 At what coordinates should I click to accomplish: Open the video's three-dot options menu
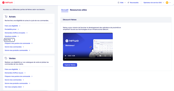click(x=110, y=56)
